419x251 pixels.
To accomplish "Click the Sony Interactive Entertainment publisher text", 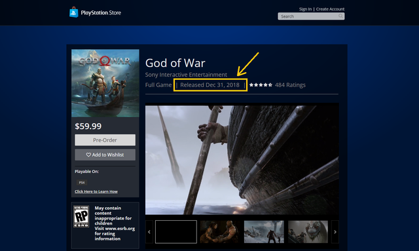I will point(186,75).
